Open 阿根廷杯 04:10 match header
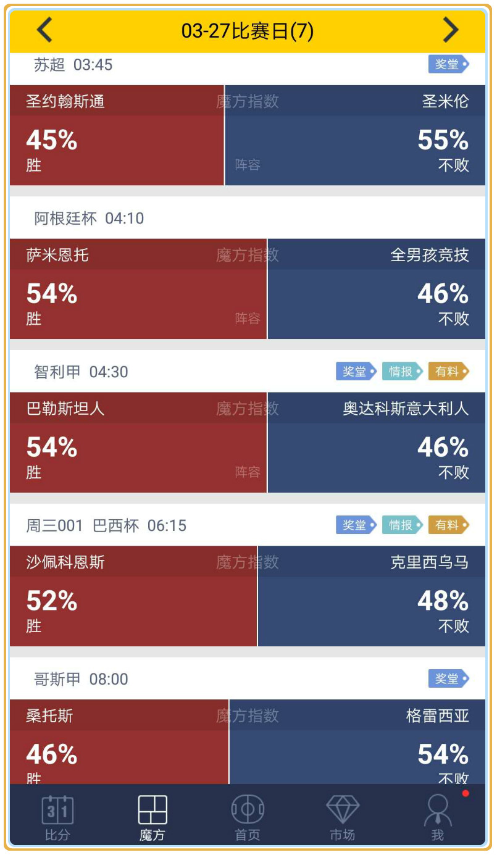Image resolution: width=497 pixels, height=855 pixels. (x=89, y=218)
